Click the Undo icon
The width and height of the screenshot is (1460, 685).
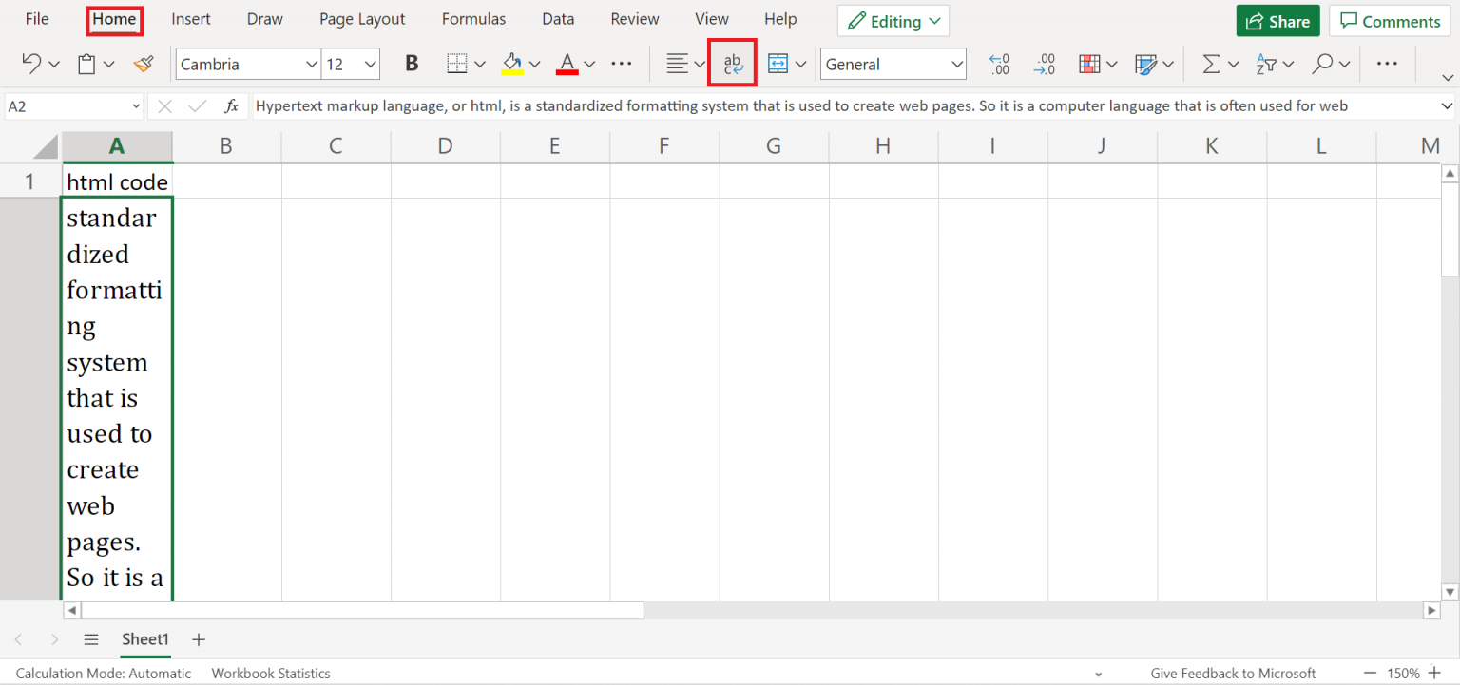(31, 64)
